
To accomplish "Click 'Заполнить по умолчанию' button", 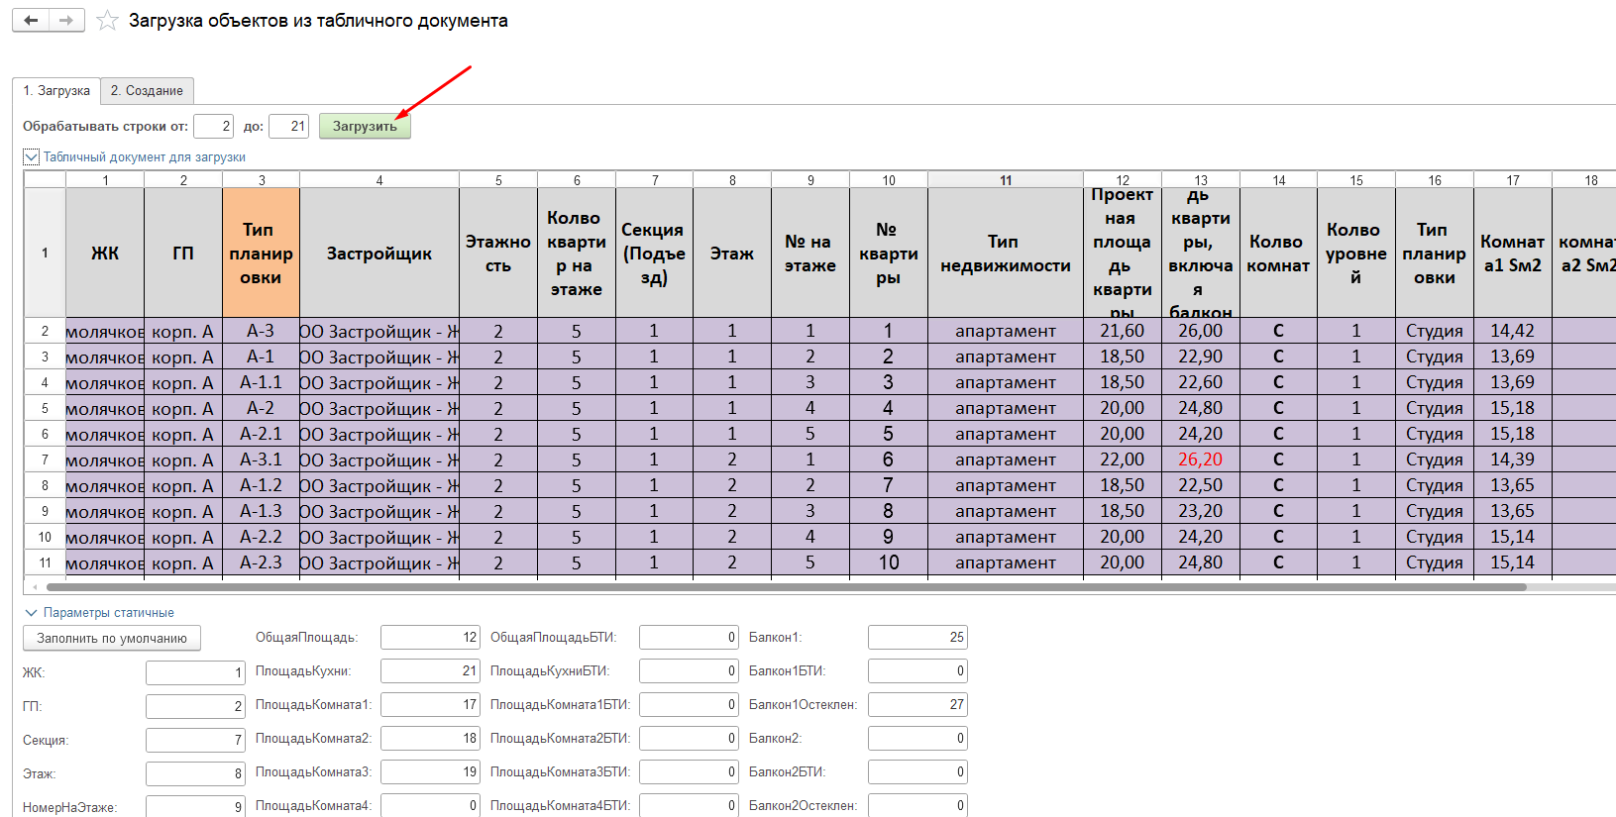I will point(112,638).
